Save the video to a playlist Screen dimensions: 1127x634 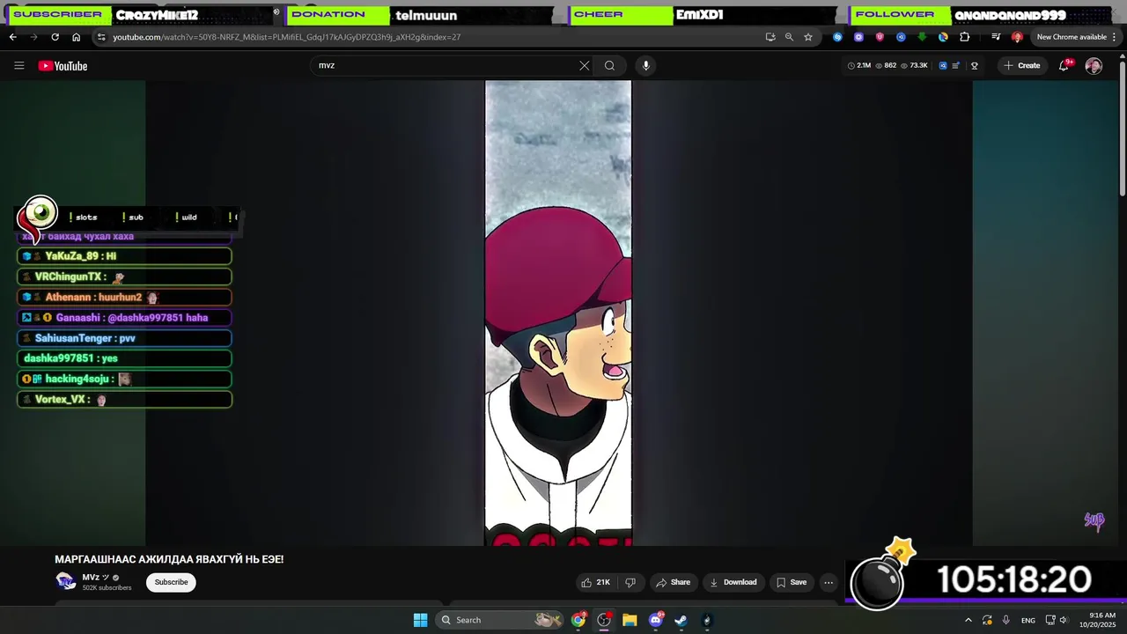pyautogui.click(x=791, y=582)
